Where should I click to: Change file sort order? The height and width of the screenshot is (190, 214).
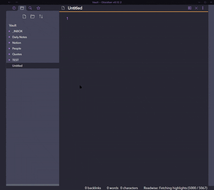[41, 16]
